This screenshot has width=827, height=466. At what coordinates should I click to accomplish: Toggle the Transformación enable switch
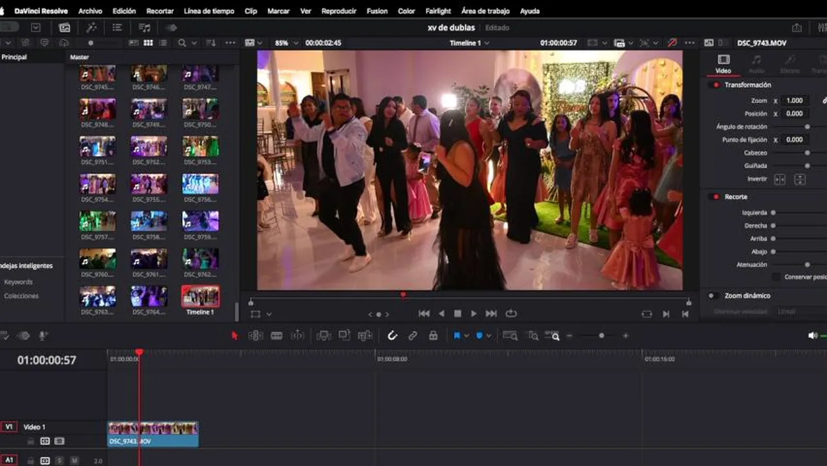pyautogui.click(x=716, y=85)
